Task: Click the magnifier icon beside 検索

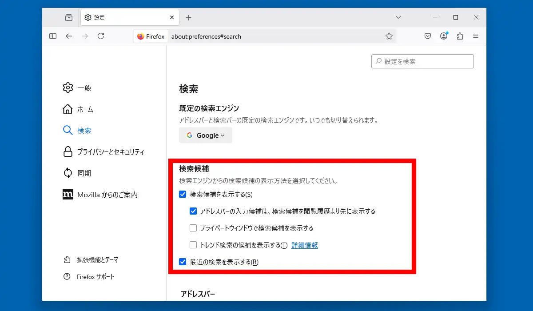Action: pos(68,130)
